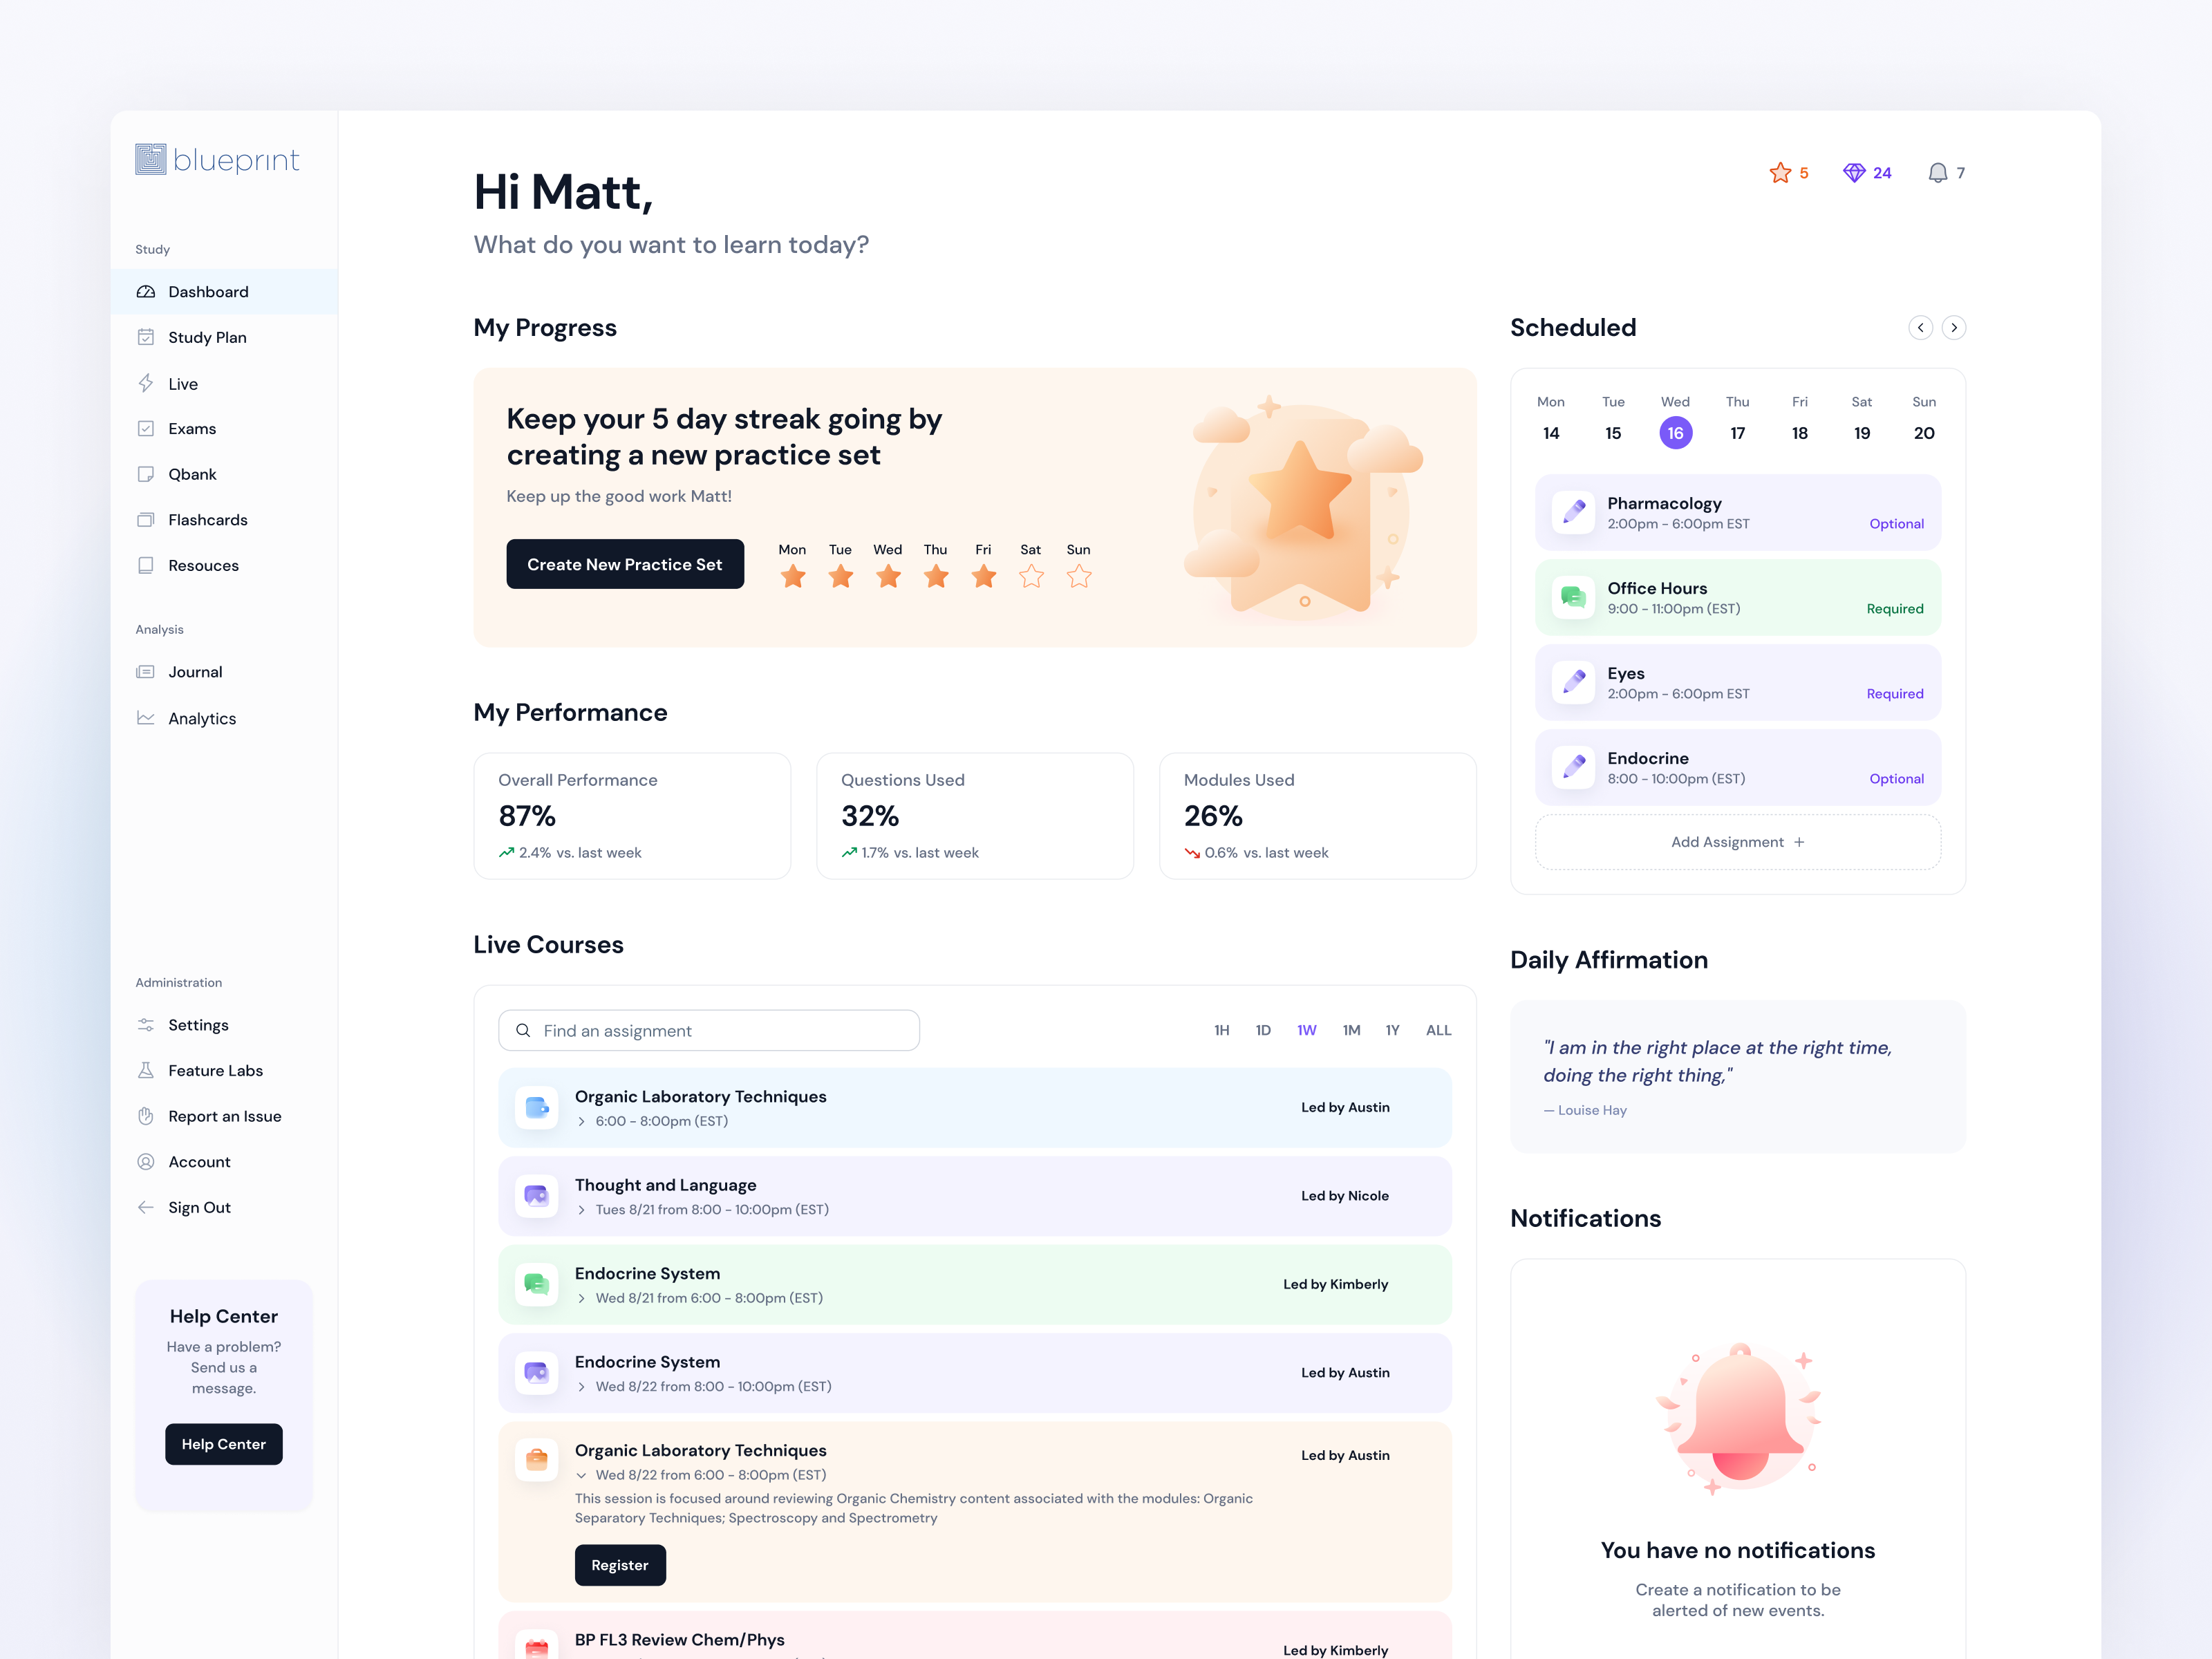This screenshot has height=1659, width=2212.
Task: Click the pencil icon on Endocrine assignment
Action: point(1573,767)
